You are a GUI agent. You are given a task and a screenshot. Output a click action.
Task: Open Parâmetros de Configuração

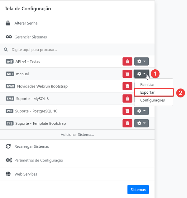(39, 160)
